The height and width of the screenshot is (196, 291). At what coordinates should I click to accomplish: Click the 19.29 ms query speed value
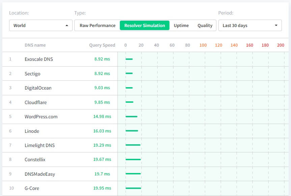coord(102,145)
